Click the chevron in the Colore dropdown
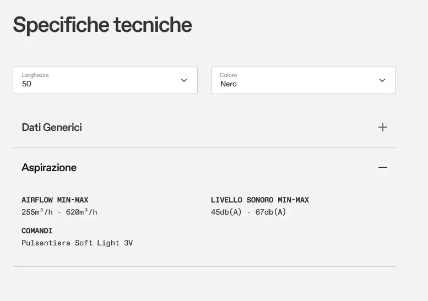The image size is (428, 301). [382, 80]
